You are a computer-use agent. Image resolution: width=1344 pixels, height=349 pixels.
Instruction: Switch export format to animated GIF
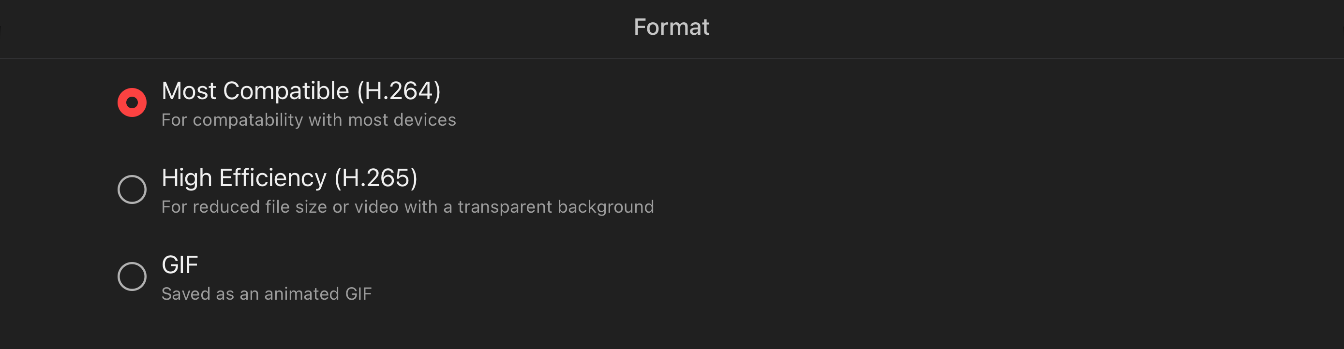pyautogui.click(x=132, y=277)
